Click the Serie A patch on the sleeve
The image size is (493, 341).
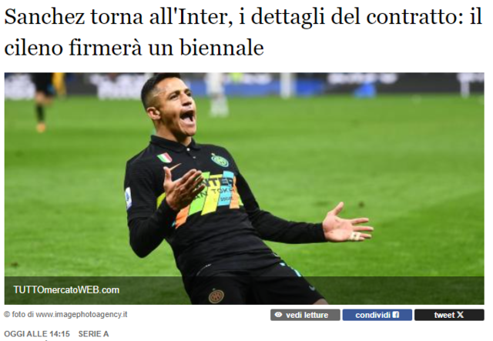tap(129, 198)
